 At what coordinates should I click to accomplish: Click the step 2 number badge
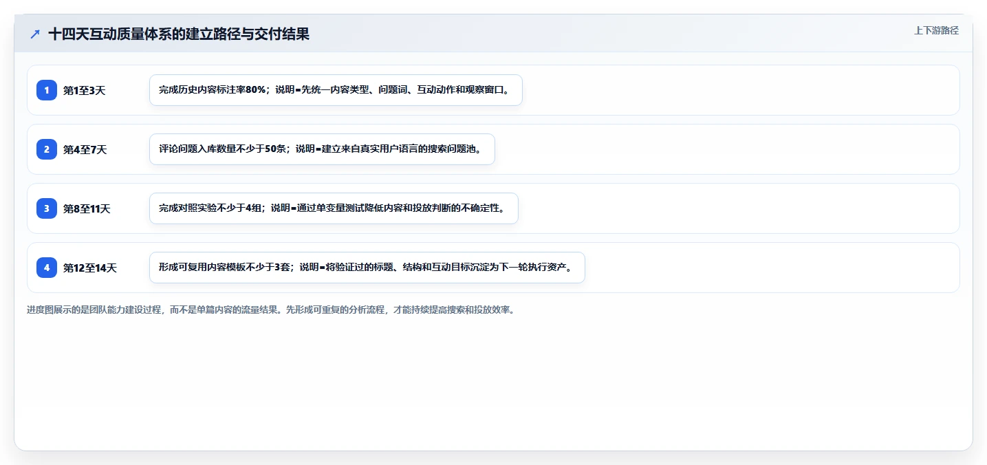[x=47, y=149]
